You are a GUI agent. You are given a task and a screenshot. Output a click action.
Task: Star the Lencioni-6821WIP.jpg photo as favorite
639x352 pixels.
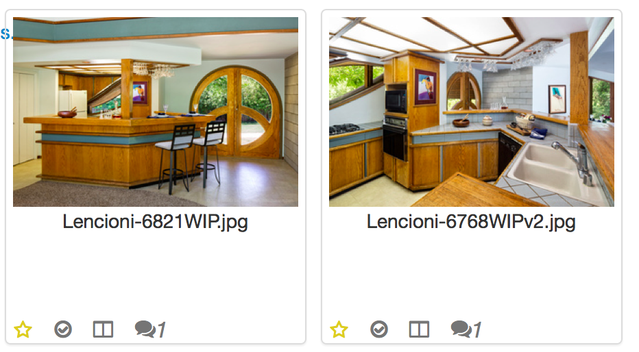pyautogui.click(x=23, y=329)
